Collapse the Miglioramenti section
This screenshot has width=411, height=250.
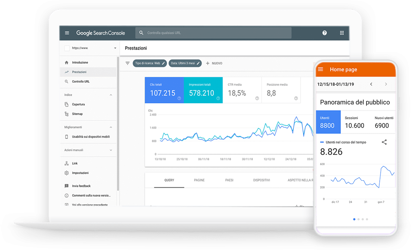coord(111,127)
